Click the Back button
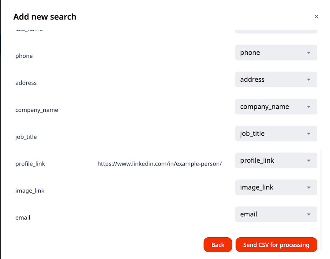Screen dimensions: 330x259 point(218,245)
